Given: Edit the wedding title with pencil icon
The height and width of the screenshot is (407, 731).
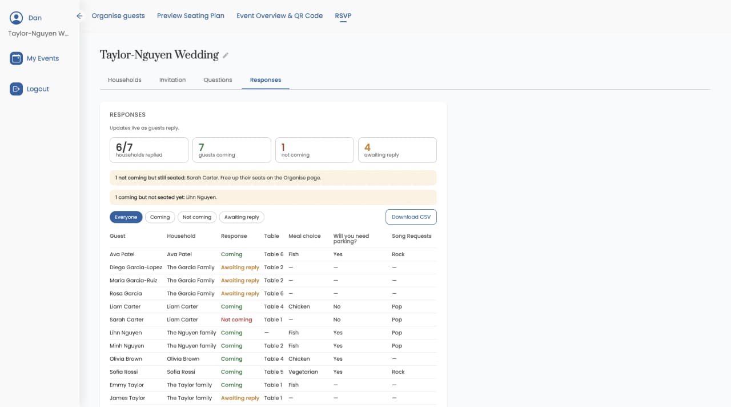Looking at the screenshot, I should [x=226, y=55].
